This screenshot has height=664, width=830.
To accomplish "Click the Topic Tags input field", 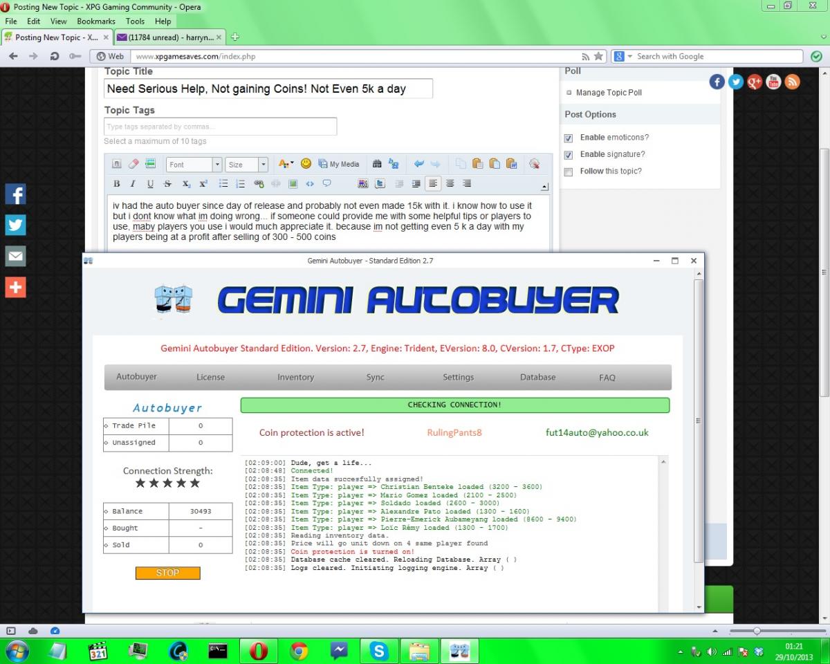I will click(220, 127).
